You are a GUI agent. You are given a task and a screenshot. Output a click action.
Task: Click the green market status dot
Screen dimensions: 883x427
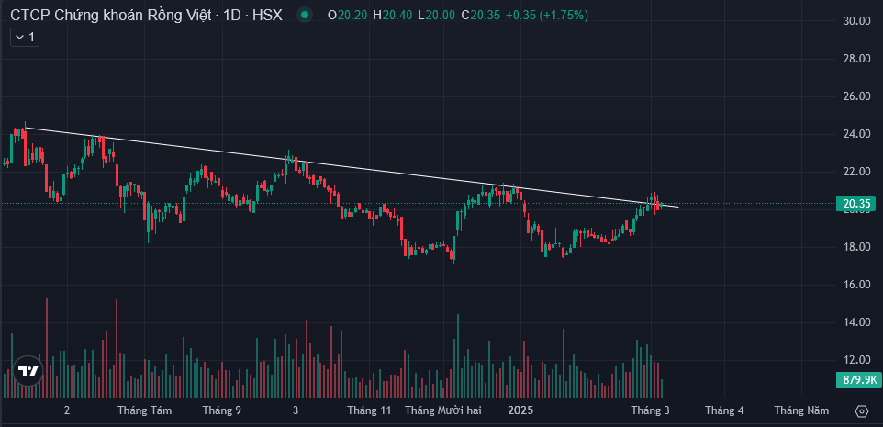305,16
